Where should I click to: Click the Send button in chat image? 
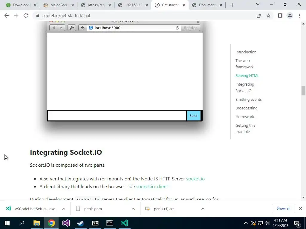click(x=193, y=116)
